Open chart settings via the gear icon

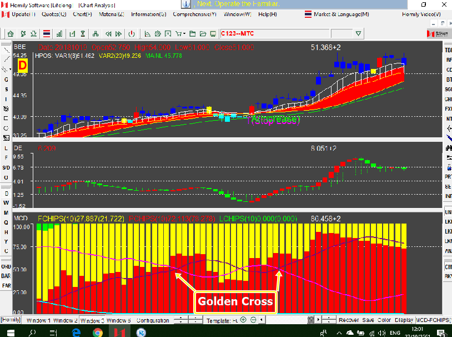[x=158, y=34]
